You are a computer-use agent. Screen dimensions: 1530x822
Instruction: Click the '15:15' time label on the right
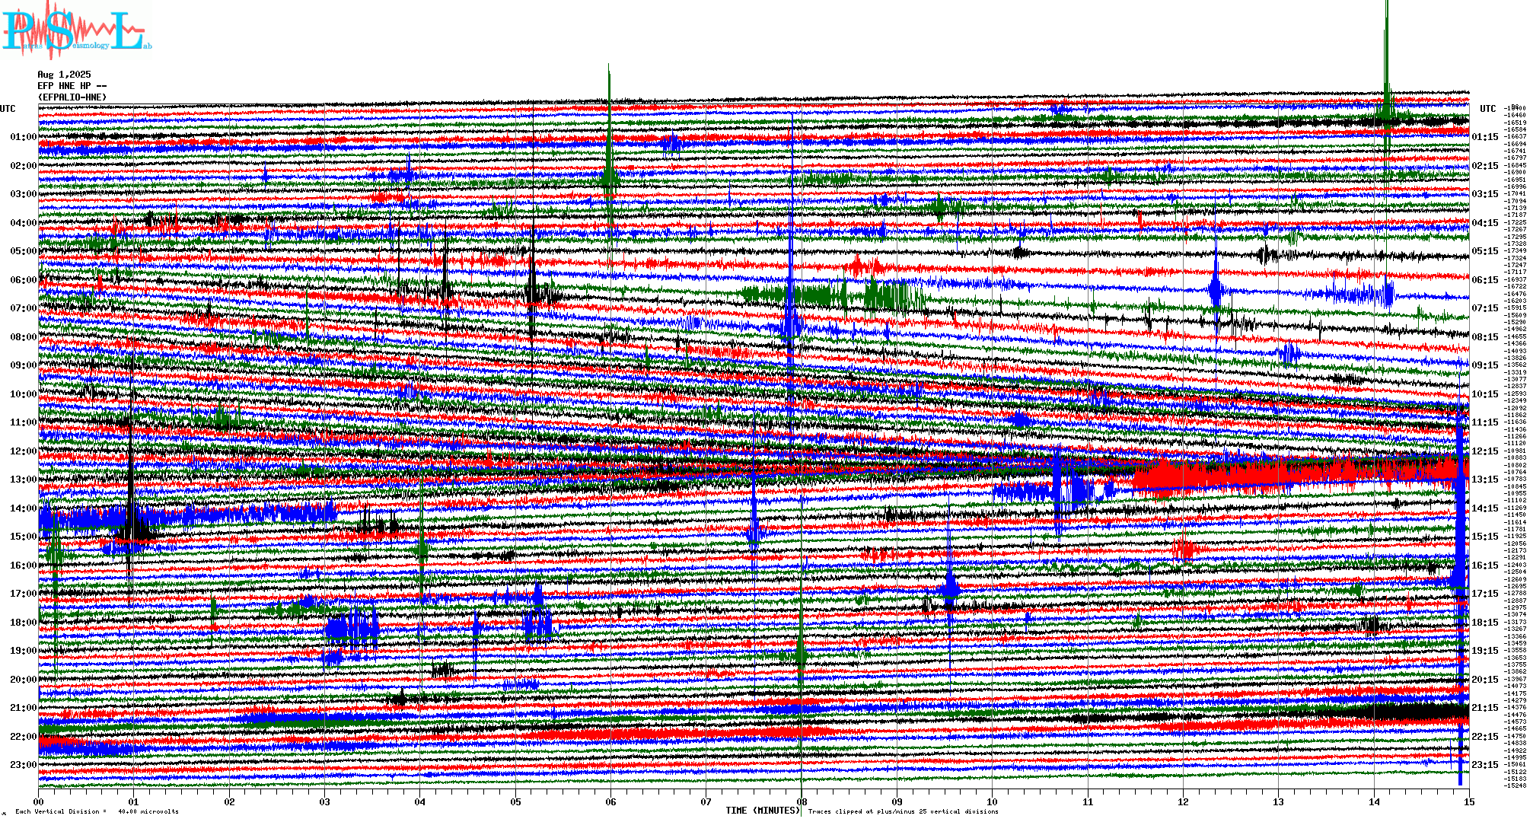[1485, 537]
